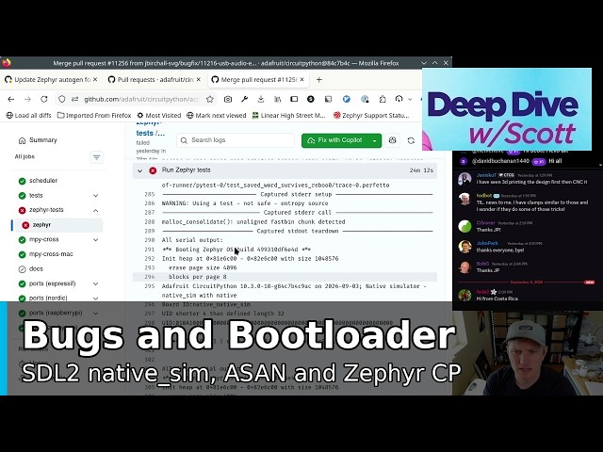Open the Most Visited bookmark menu
Screen dimensions: 603x452
point(159,115)
